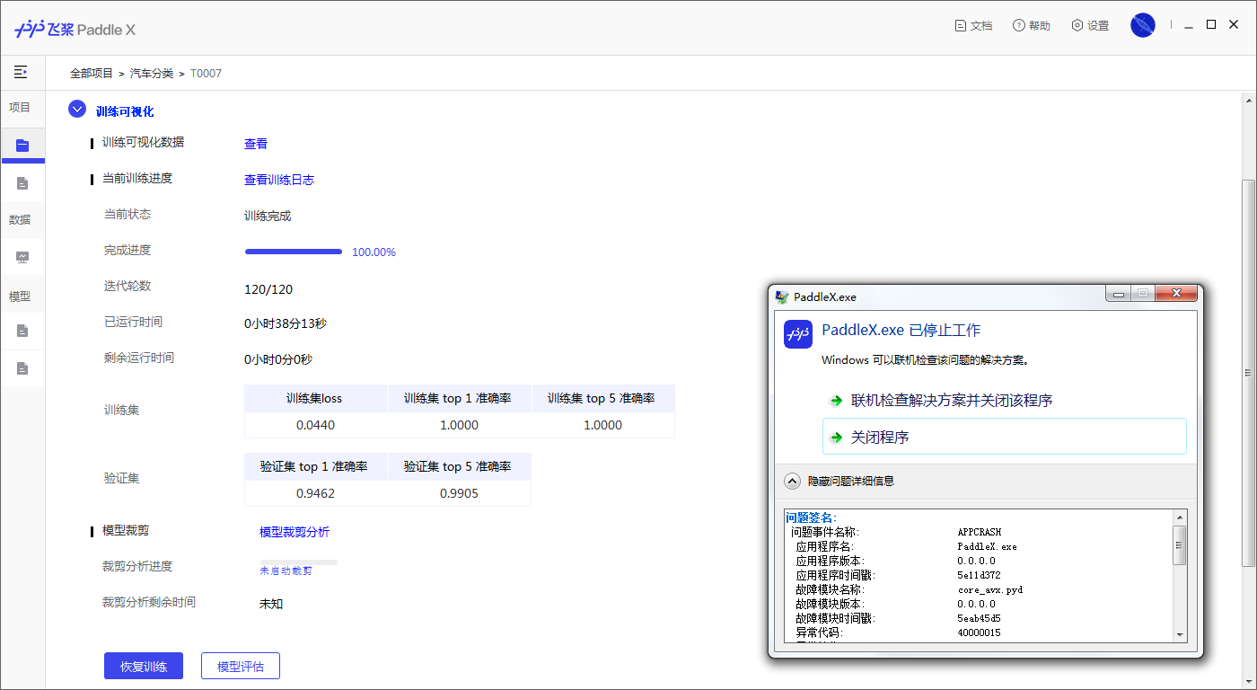Open the 模型裁剪分析 link
Image resolution: width=1257 pixels, height=690 pixels.
(295, 532)
